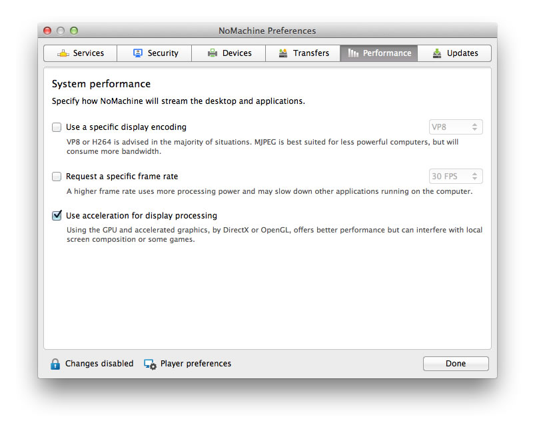Switch to the Services tab

pyautogui.click(x=81, y=53)
